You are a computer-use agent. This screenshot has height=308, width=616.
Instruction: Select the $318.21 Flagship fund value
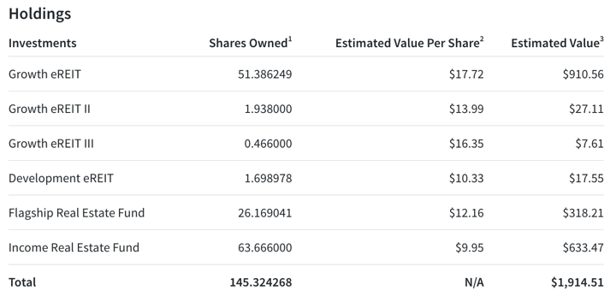point(583,213)
